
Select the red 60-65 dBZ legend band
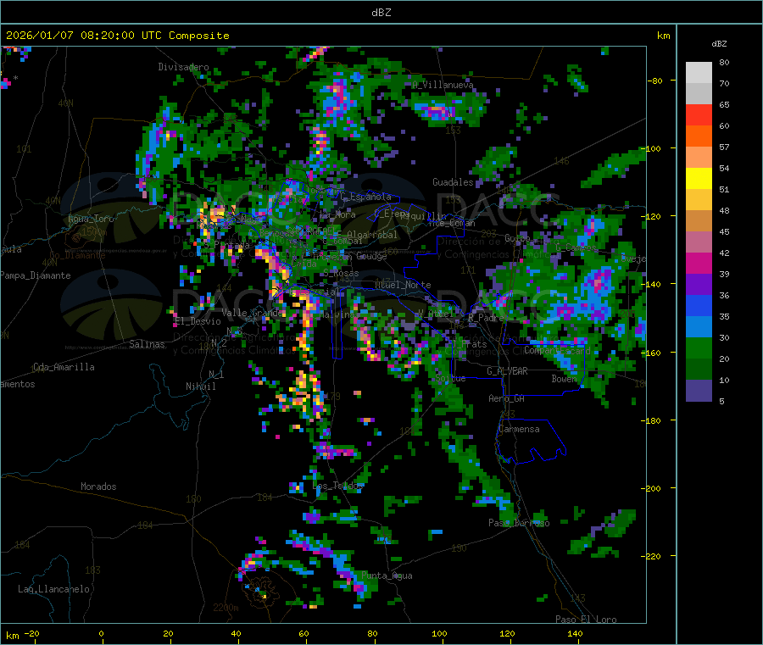pyautogui.click(x=699, y=115)
